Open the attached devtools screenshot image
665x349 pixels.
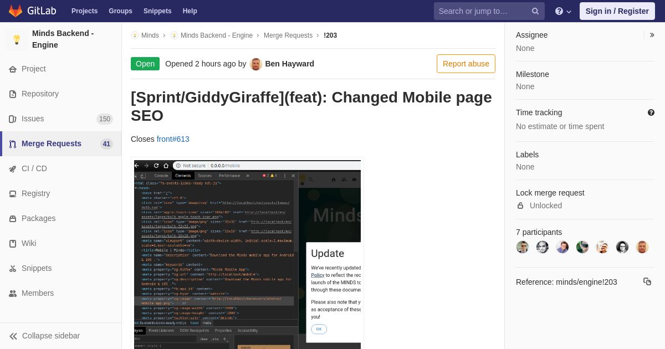(x=247, y=254)
